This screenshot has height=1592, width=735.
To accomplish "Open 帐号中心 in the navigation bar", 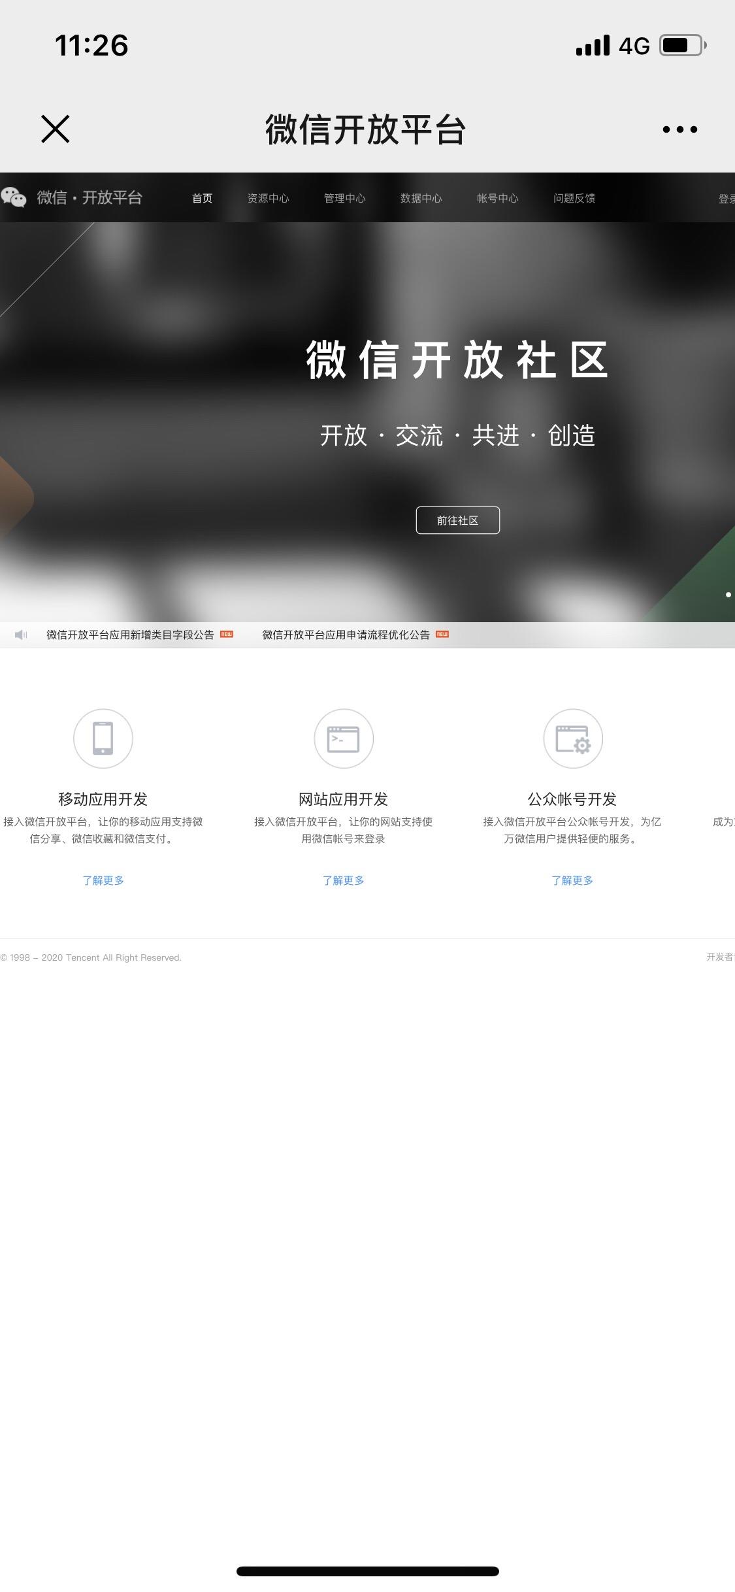I will (x=497, y=198).
